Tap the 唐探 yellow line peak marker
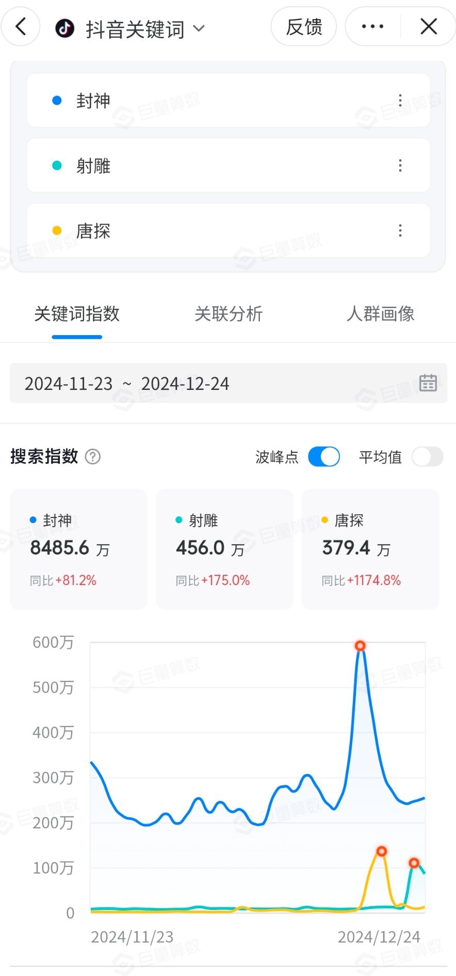456x976 pixels. [382, 852]
